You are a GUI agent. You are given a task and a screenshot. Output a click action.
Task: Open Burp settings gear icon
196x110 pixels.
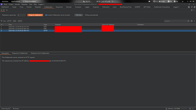click(194, 7)
